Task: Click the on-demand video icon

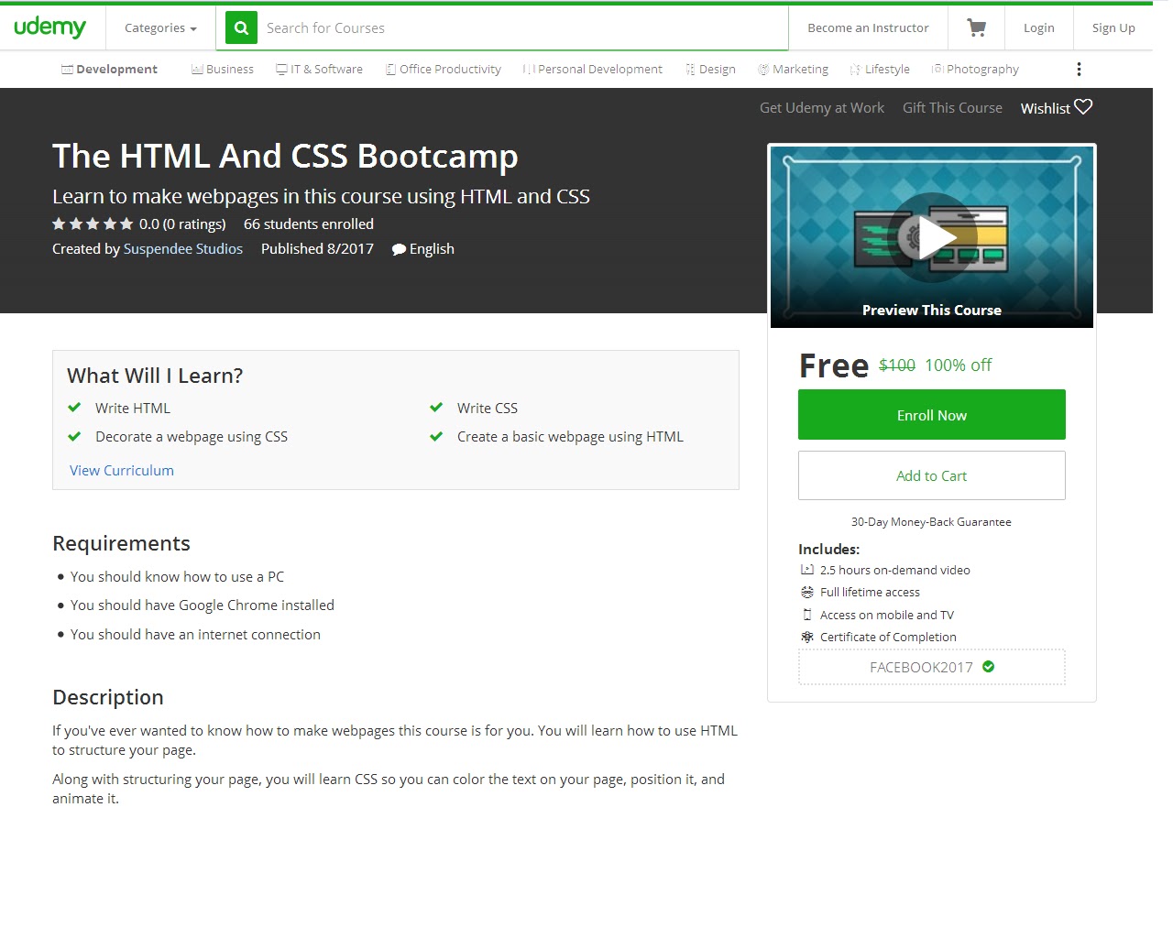Action: point(807,570)
